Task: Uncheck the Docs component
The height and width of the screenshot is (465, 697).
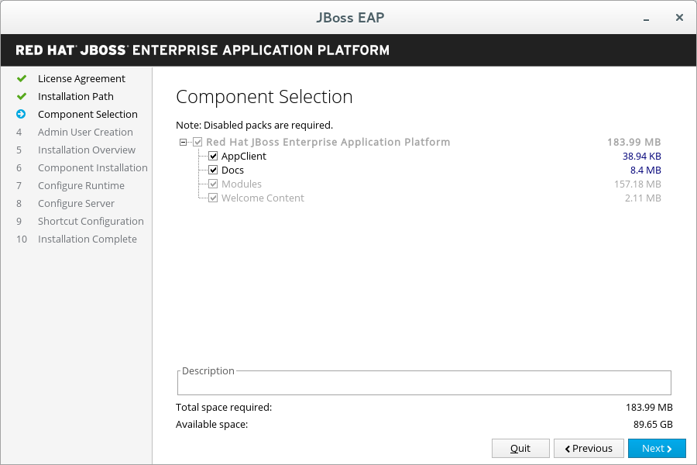Action: coord(213,170)
